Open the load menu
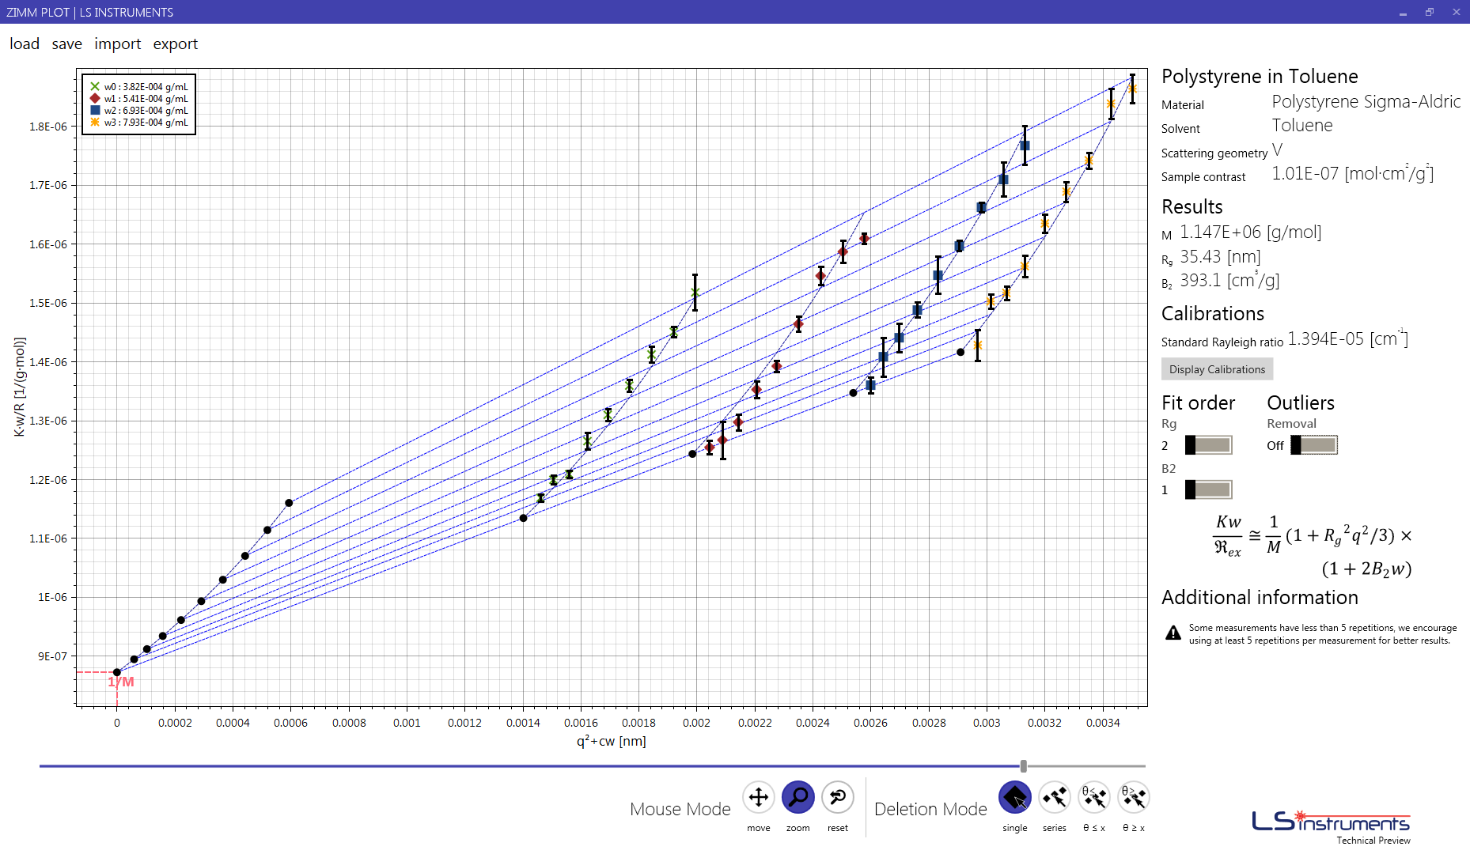1470x854 pixels. (25, 44)
